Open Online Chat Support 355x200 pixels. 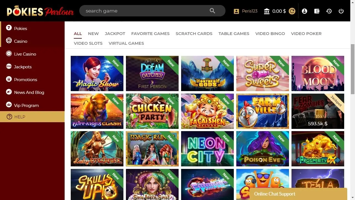[298, 194]
